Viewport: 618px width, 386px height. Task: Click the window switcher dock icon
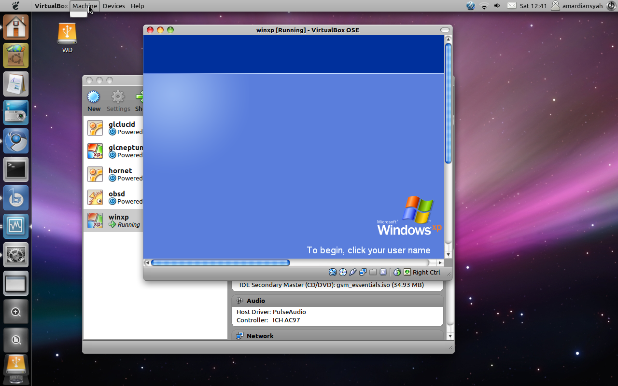(x=16, y=283)
